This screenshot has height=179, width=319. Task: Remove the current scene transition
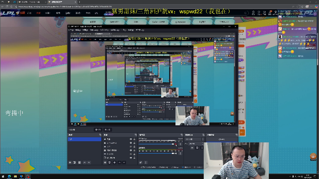pos(197,148)
